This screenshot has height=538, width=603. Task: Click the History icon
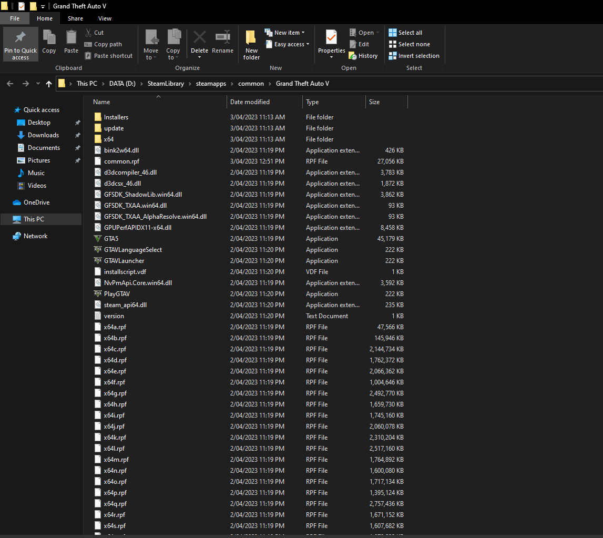[x=363, y=55]
